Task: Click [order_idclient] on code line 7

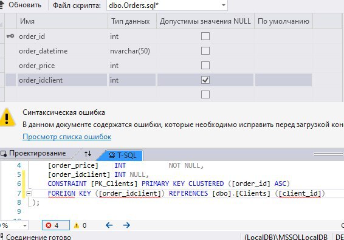Action: tap(129, 193)
